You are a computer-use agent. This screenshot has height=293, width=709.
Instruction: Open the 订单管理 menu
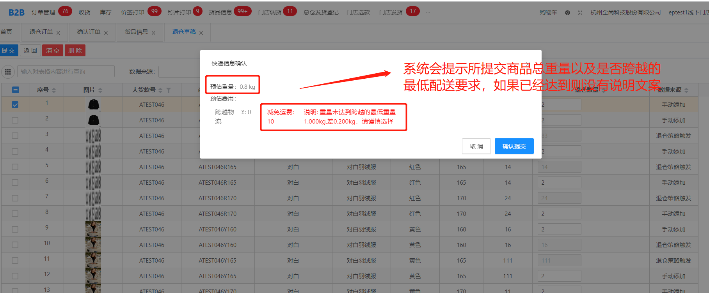(x=43, y=12)
